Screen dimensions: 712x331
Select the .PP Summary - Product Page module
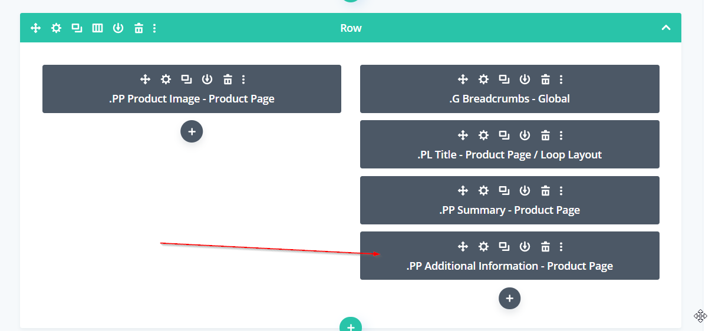click(509, 210)
